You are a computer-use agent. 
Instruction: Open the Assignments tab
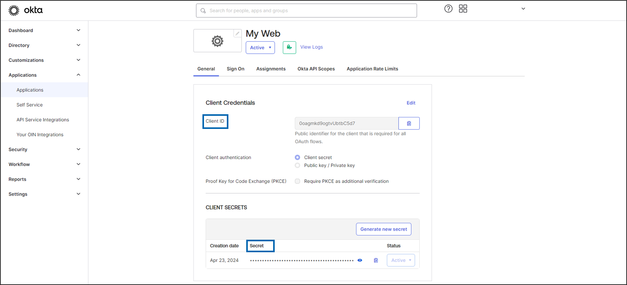pyautogui.click(x=271, y=69)
